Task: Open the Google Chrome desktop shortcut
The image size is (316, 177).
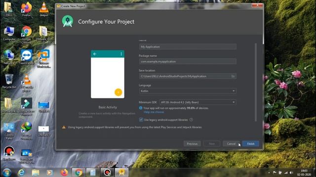Action: (26, 35)
